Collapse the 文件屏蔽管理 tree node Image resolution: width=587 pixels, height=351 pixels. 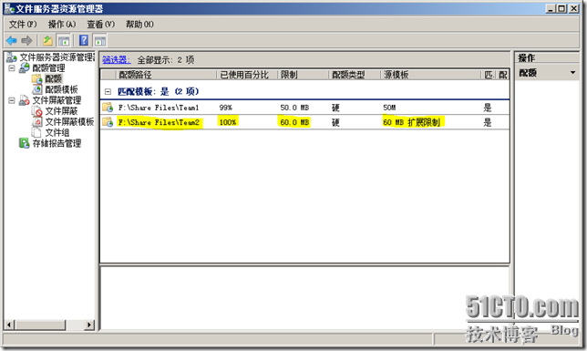click(x=12, y=100)
